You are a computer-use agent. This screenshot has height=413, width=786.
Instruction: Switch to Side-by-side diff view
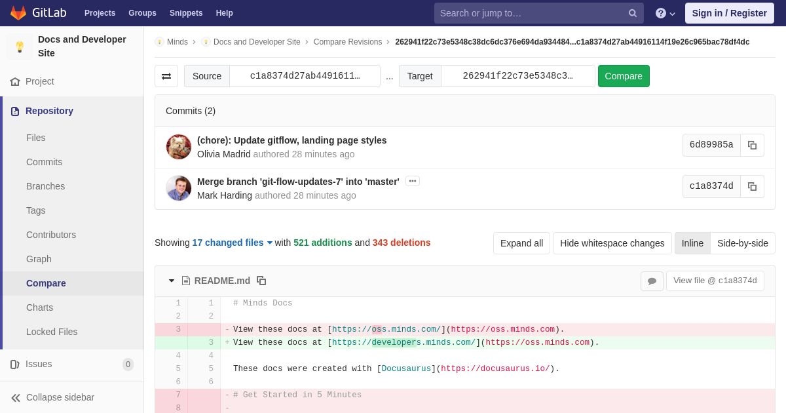tap(743, 243)
